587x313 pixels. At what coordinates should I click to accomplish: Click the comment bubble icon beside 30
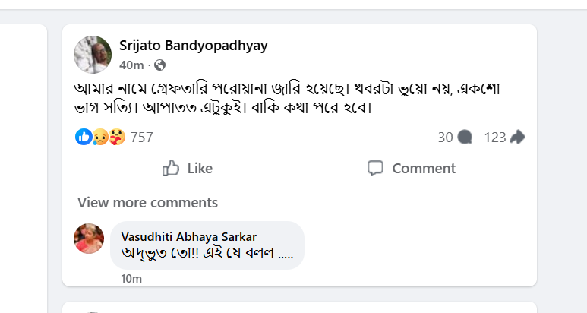pos(465,138)
